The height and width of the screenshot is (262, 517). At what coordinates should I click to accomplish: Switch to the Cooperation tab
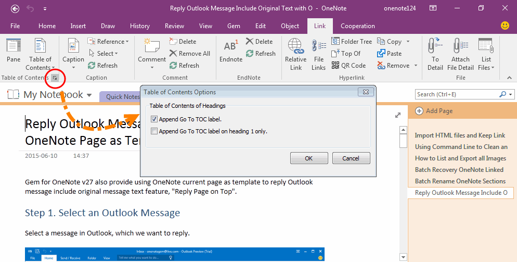pyautogui.click(x=358, y=26)
